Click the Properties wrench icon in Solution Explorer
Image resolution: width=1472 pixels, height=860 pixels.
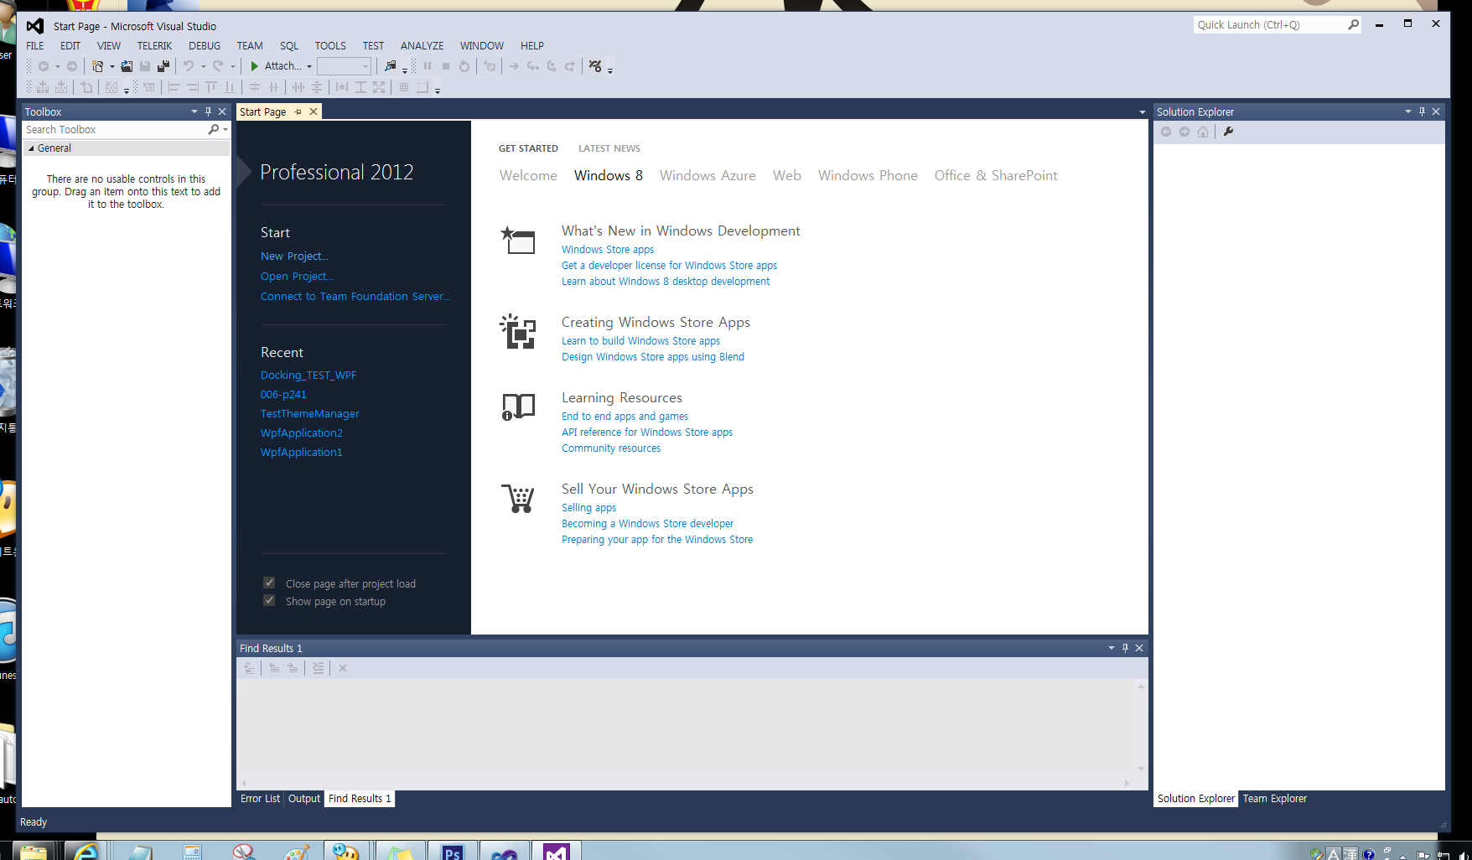(1228, 132)
